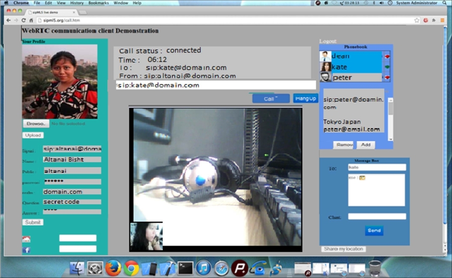Click the Name field with Altanai Bisht
452x278 pixels.
point(72,160)
